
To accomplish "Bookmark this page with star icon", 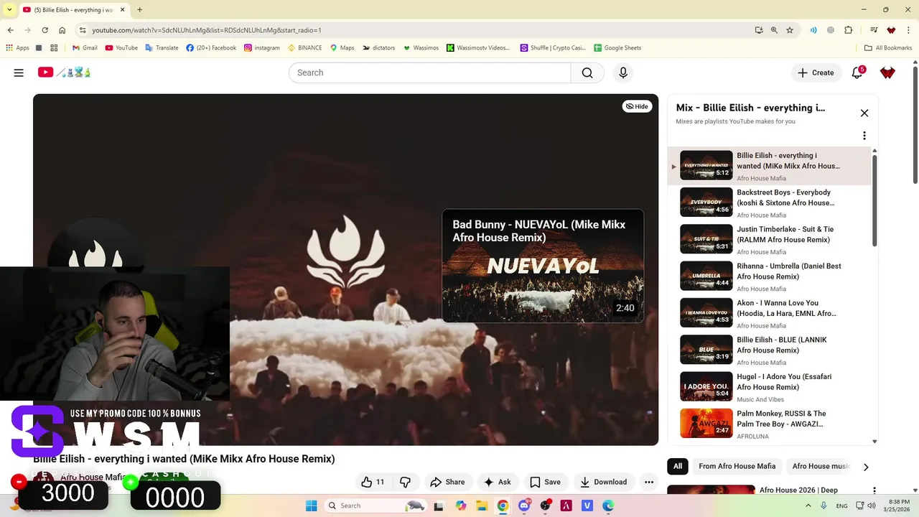I will click(790, 30).
